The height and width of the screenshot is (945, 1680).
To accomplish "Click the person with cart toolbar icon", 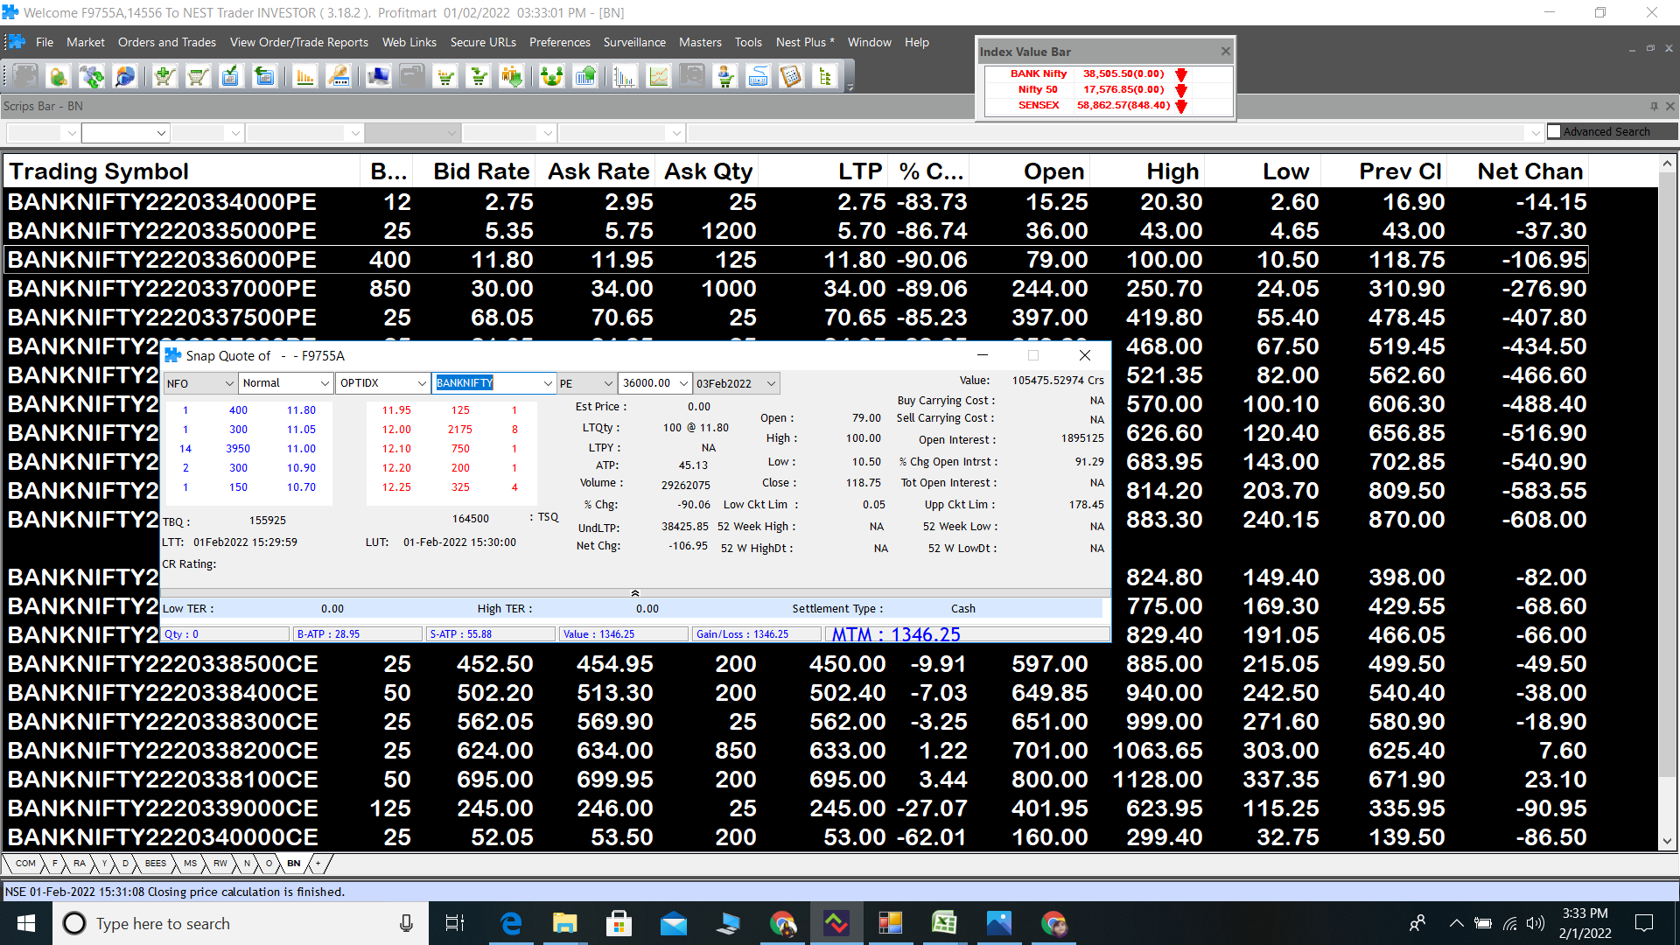I will (x=725, y=77).
